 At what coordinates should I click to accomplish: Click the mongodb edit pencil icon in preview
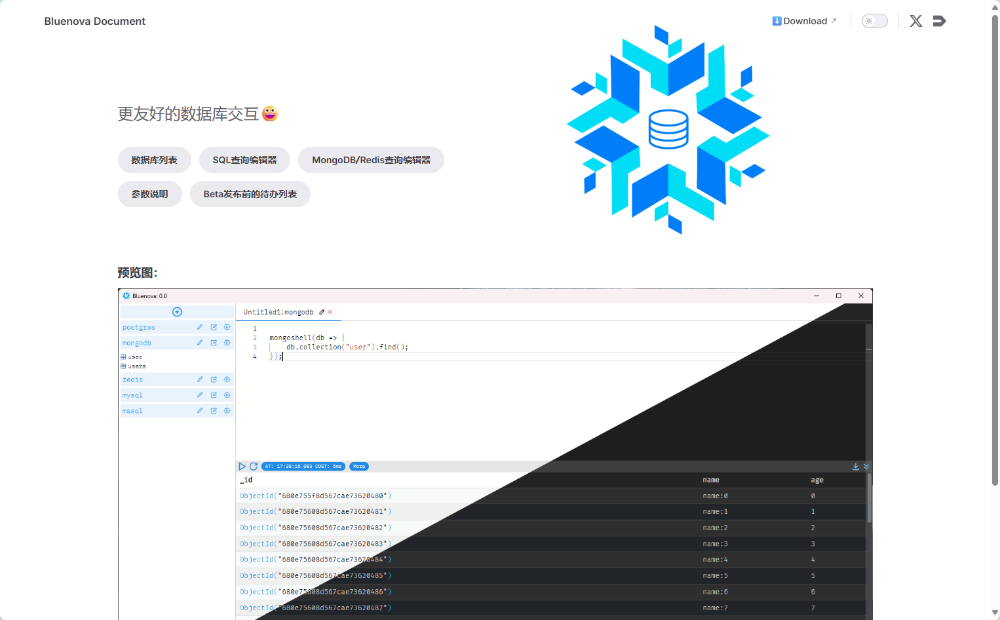(x=200, y=343)
